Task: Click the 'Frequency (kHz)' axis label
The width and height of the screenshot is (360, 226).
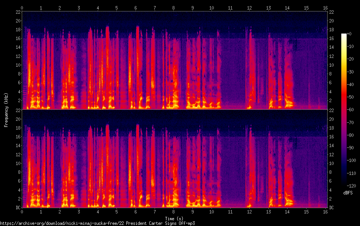Action: [6, 109]
